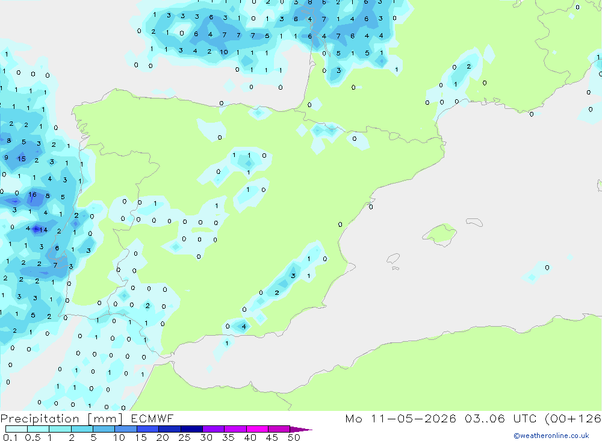Click the '16' precipitation value on the map
This screenshot has height=441, width=602.
(x=33, y=194)
